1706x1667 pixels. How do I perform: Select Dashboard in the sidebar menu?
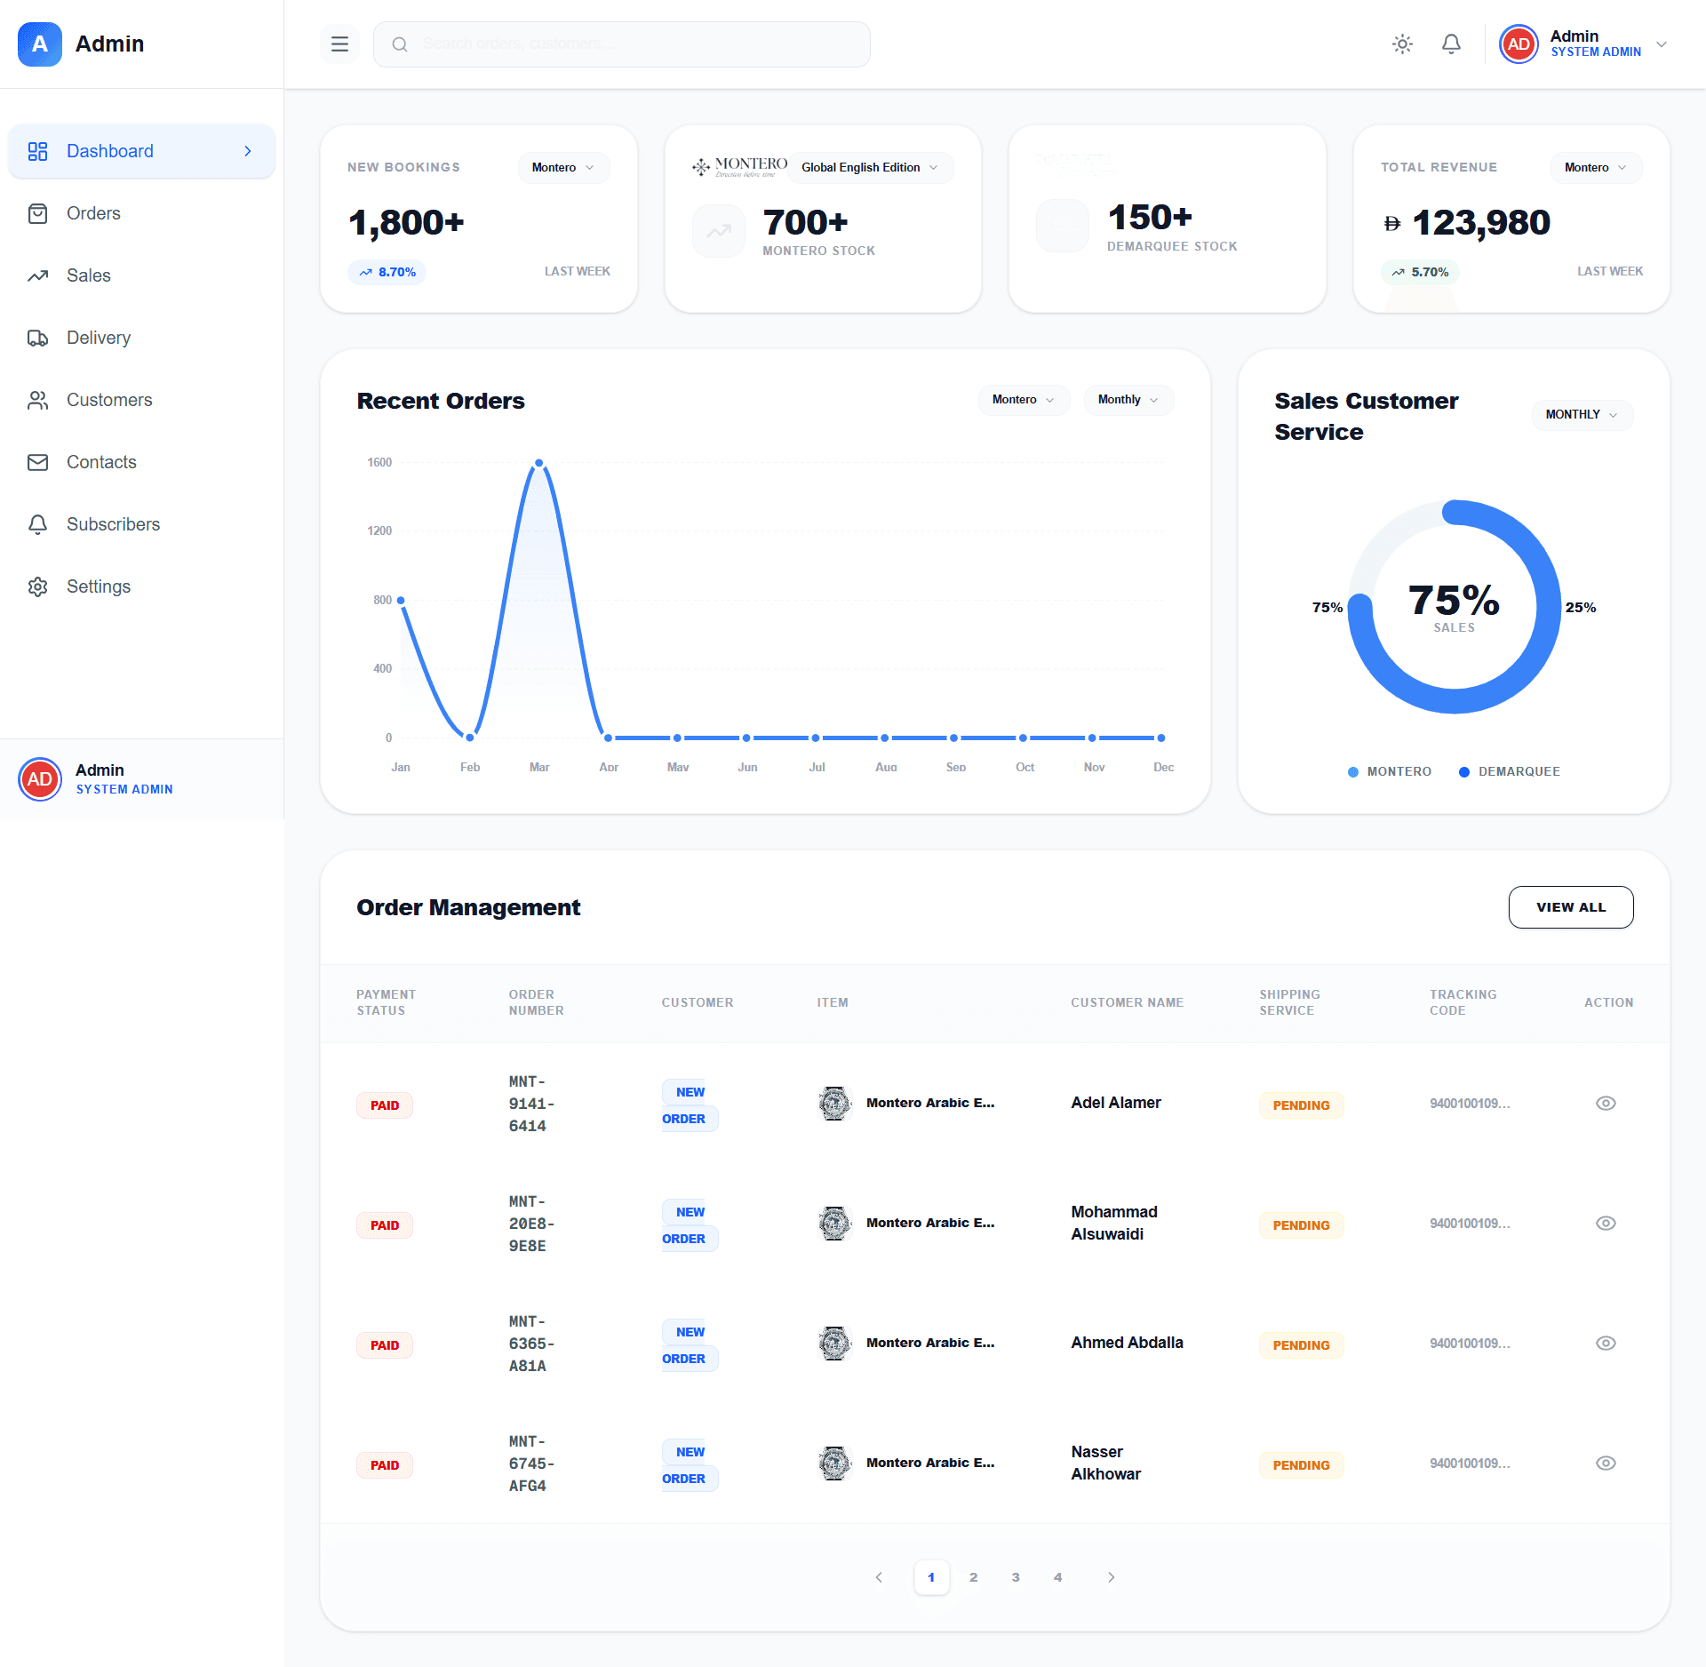pos(109,151)
